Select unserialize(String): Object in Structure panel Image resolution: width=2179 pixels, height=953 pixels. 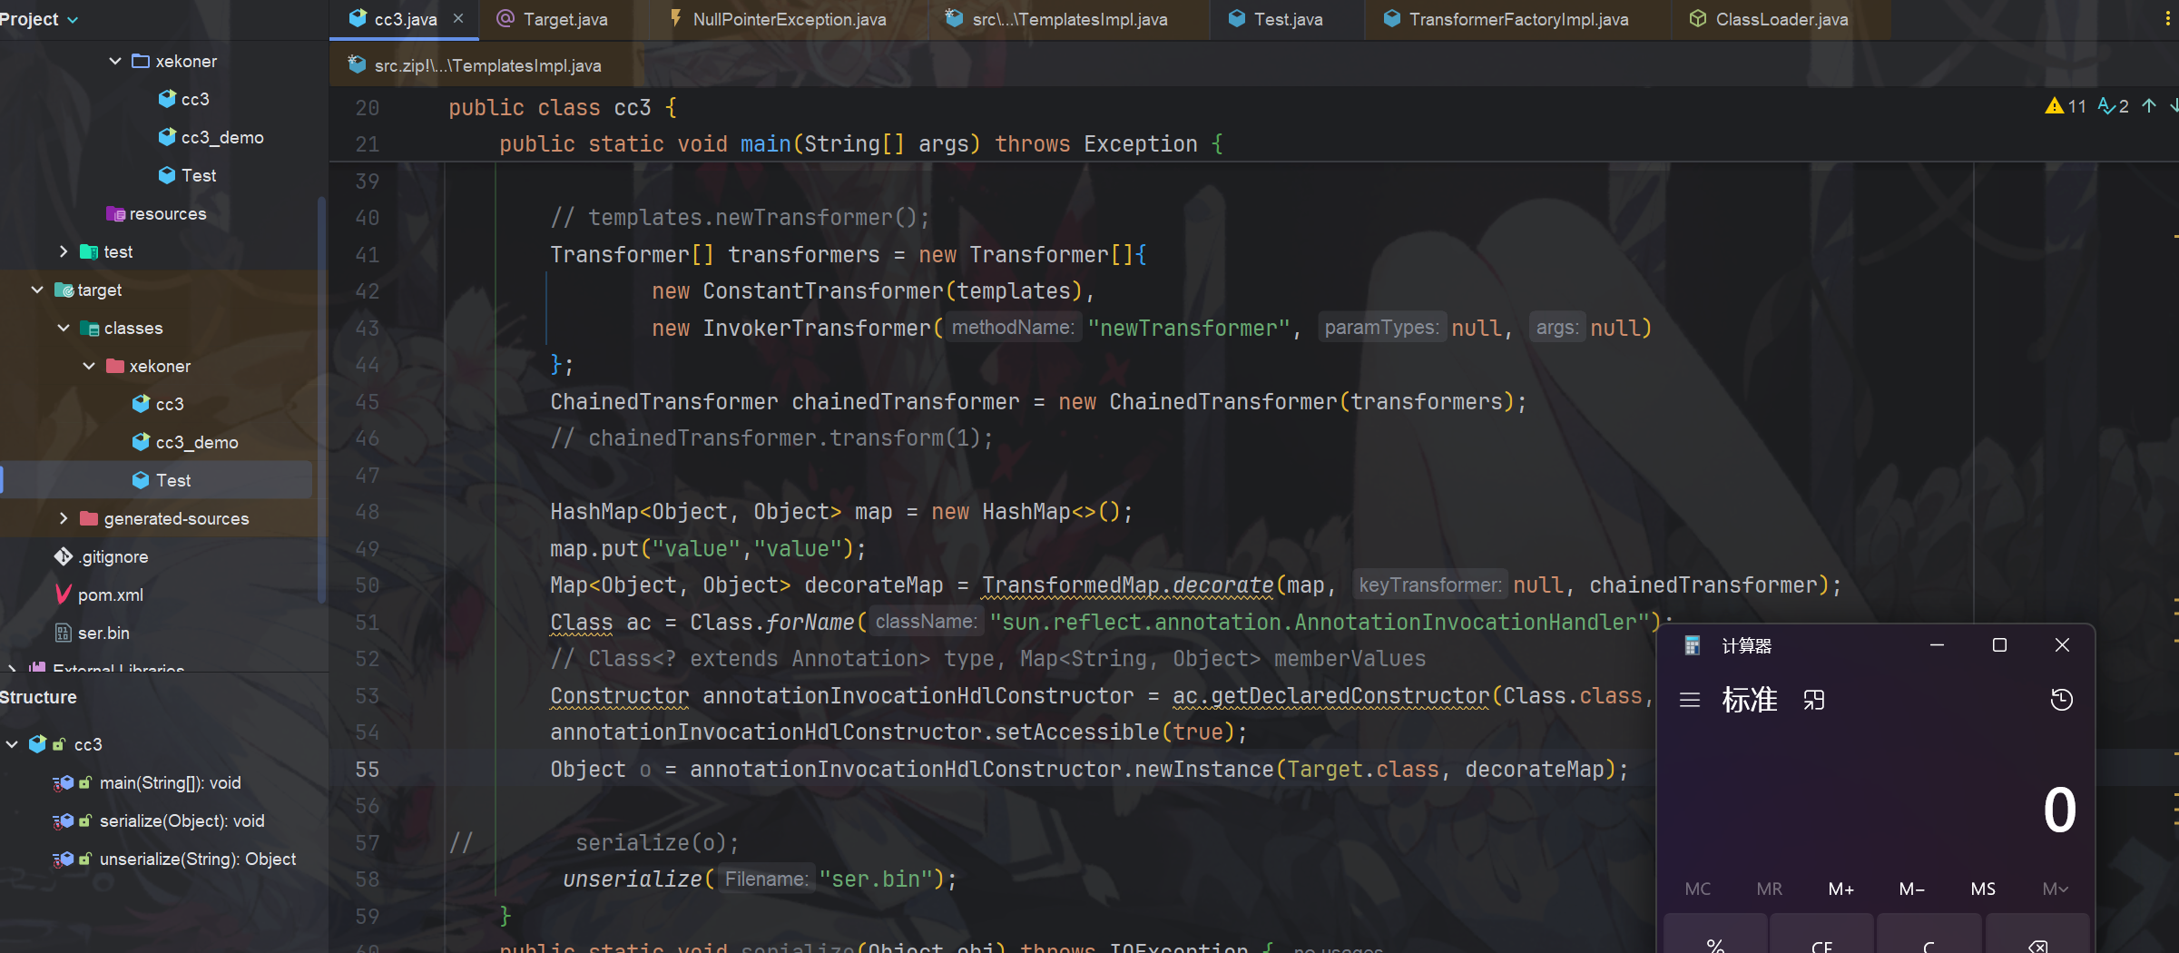[x=197, y=859]
